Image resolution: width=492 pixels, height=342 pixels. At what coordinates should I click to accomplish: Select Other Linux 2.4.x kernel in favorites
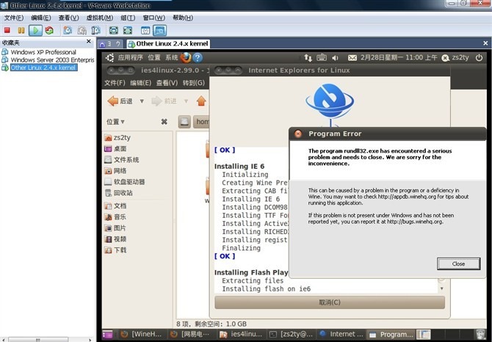(x=43, y=68)
